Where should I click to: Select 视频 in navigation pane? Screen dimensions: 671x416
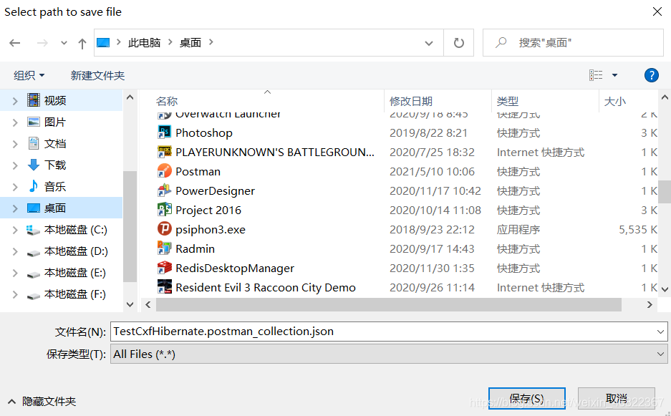(54, 100)
